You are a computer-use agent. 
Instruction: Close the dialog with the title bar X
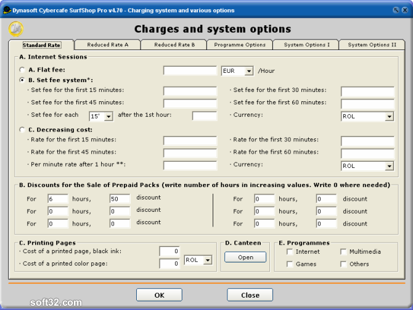pyautogui.click(x=405, y=10)
